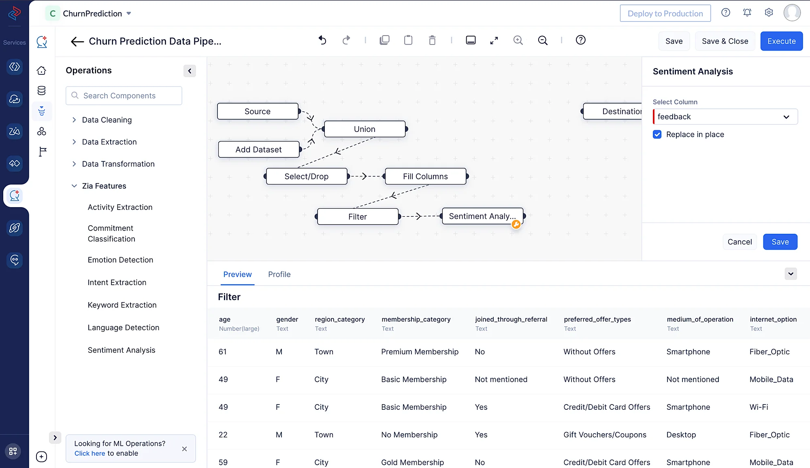
Task: Click the zoom in magnifier icon
Action: point(518,40)
